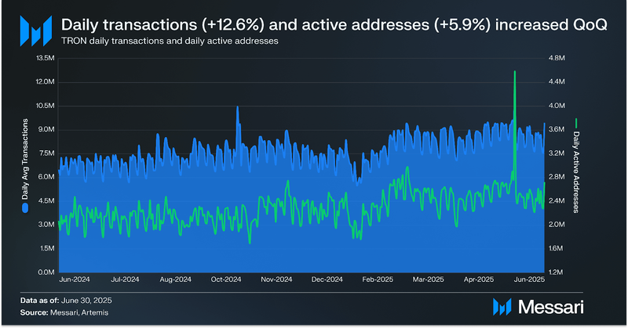This screenshot has width=628, height=328.
Task: Click the Jun-2024 x-axis label
Action: (x=75, y=279)
